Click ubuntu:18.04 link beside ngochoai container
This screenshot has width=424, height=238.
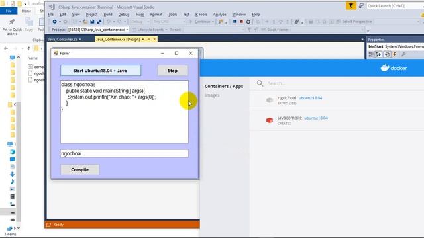310,98
